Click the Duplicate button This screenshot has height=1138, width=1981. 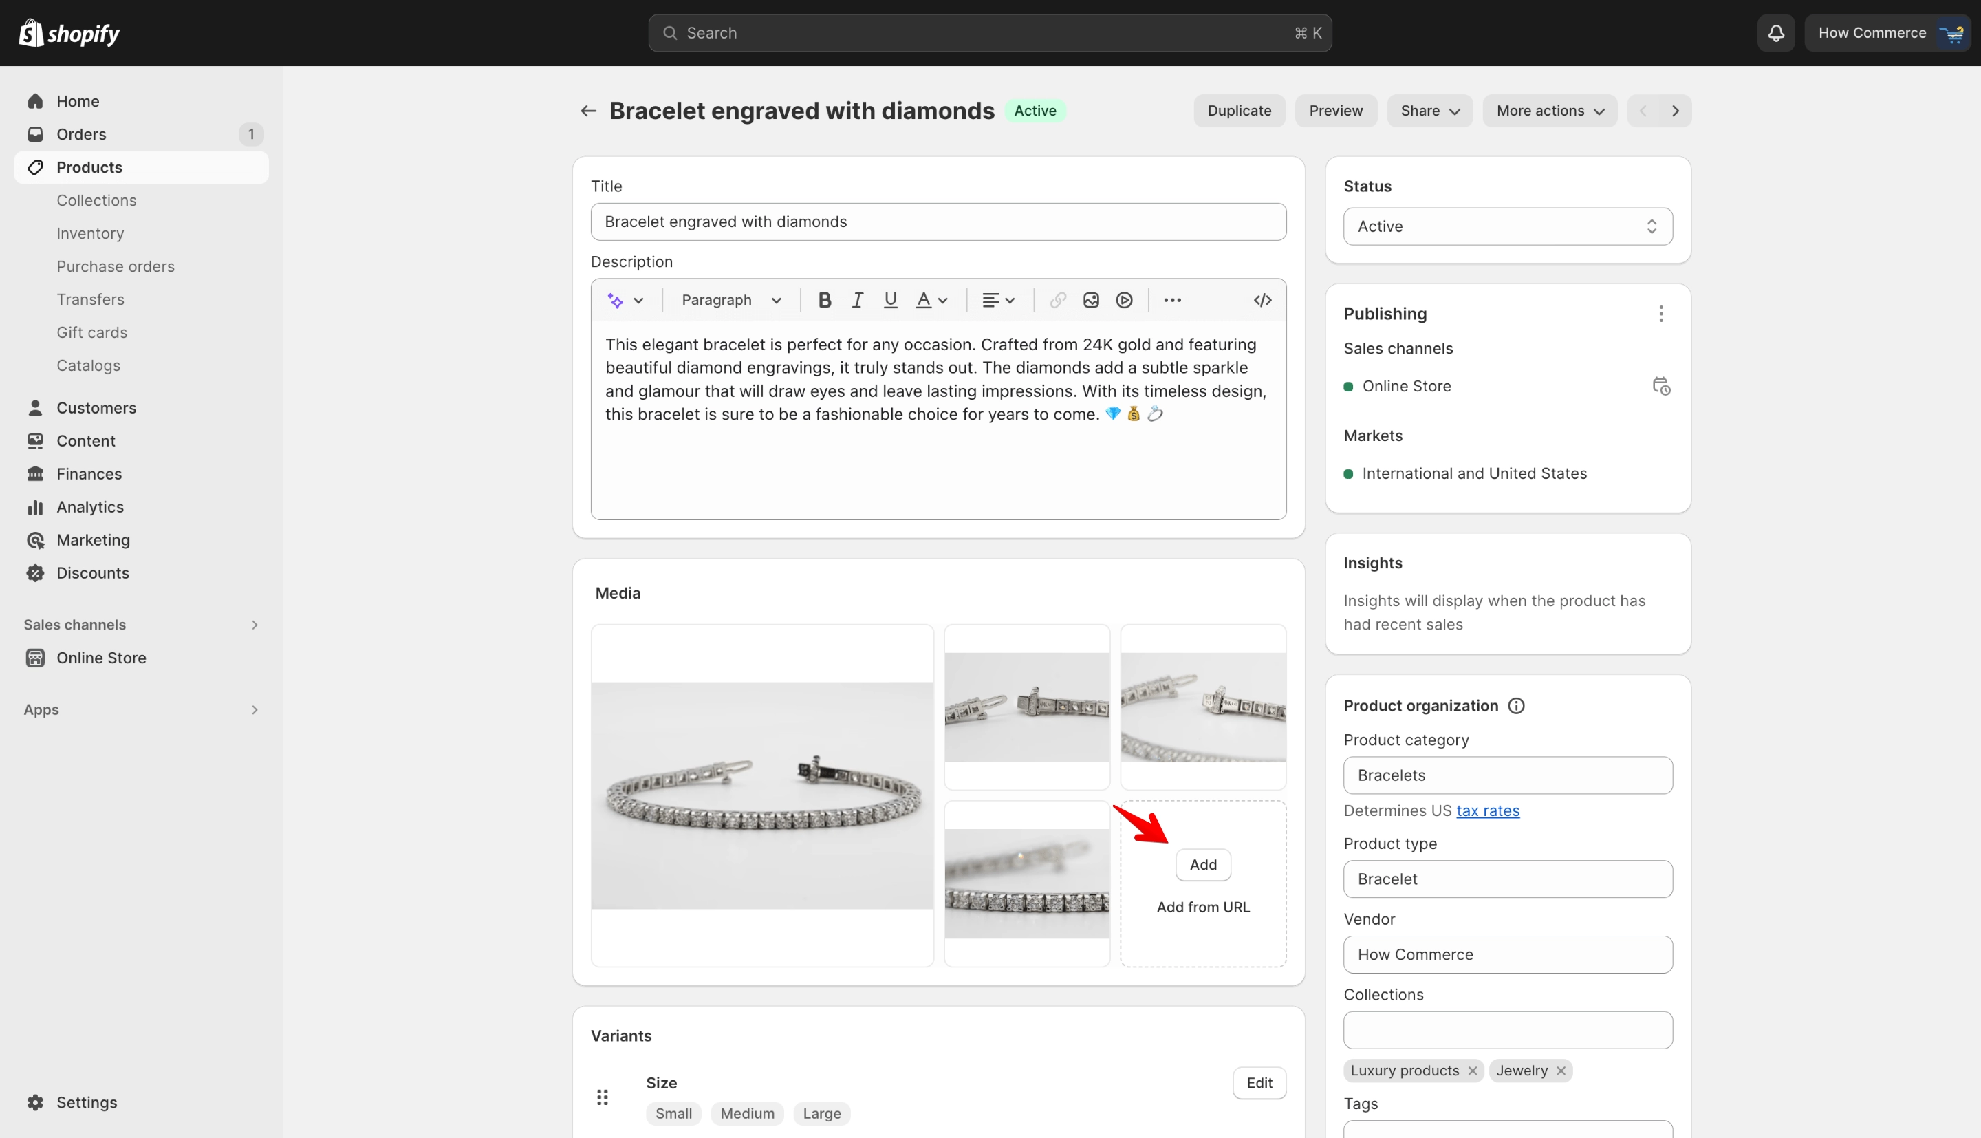pos(1239,111)
